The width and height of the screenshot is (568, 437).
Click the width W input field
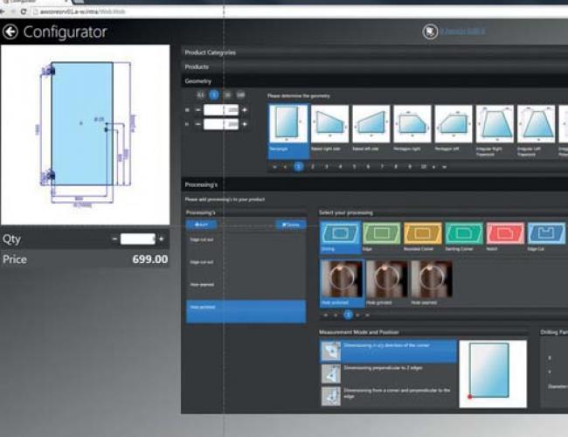tap(221, 110)
